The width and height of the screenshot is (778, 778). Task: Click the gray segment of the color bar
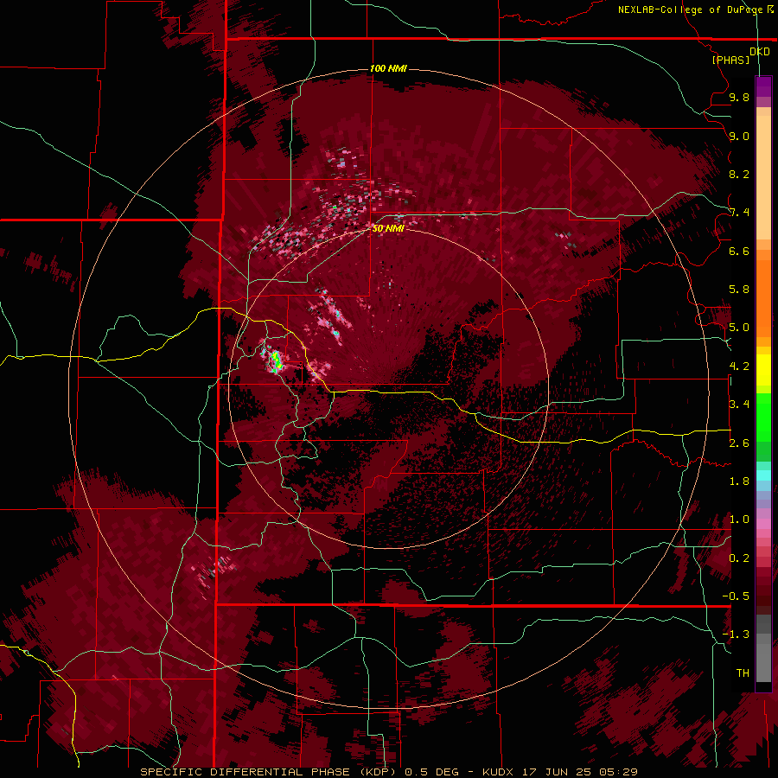(x=763, y=650)
